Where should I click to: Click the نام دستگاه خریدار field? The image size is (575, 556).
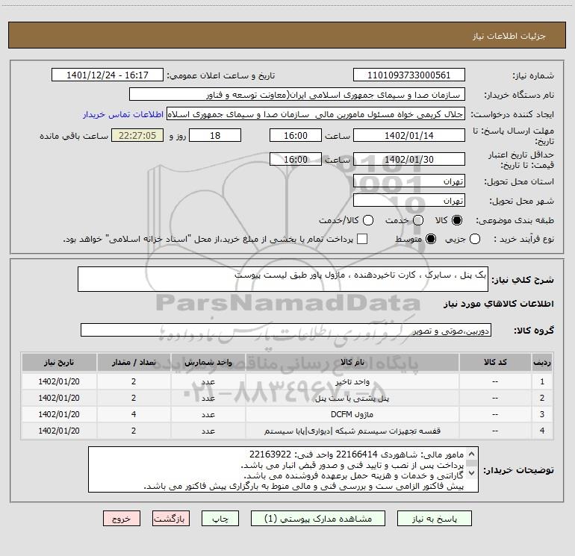coord(297,94)
